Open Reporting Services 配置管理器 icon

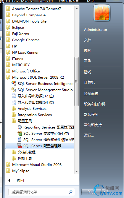pos(20,127)
